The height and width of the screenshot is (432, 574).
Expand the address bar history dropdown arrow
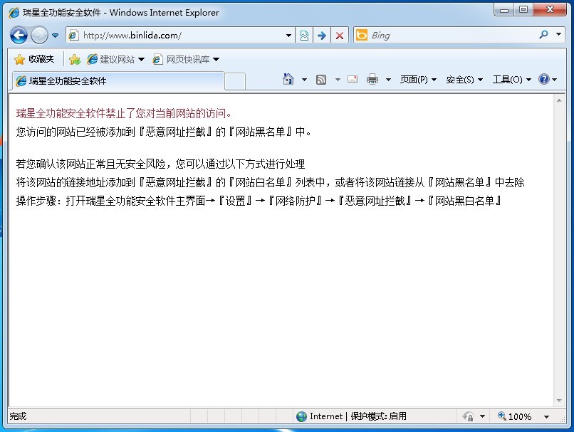click(289, 36)
